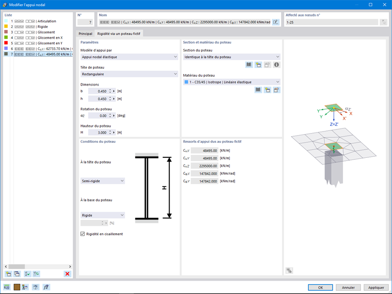Screen dimensions: 392x294
Task: Open the Section du poteau dropdown
Action: click(232, 57)
